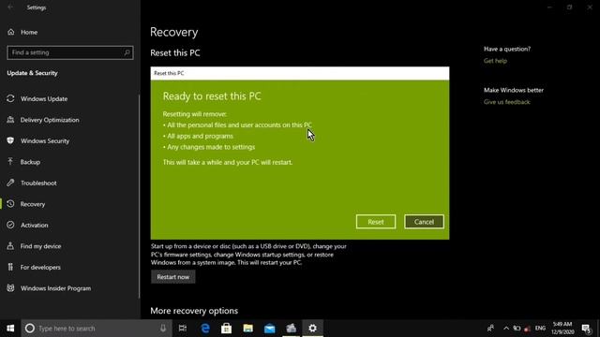Open Delivery Optimization page

[50, 120]
